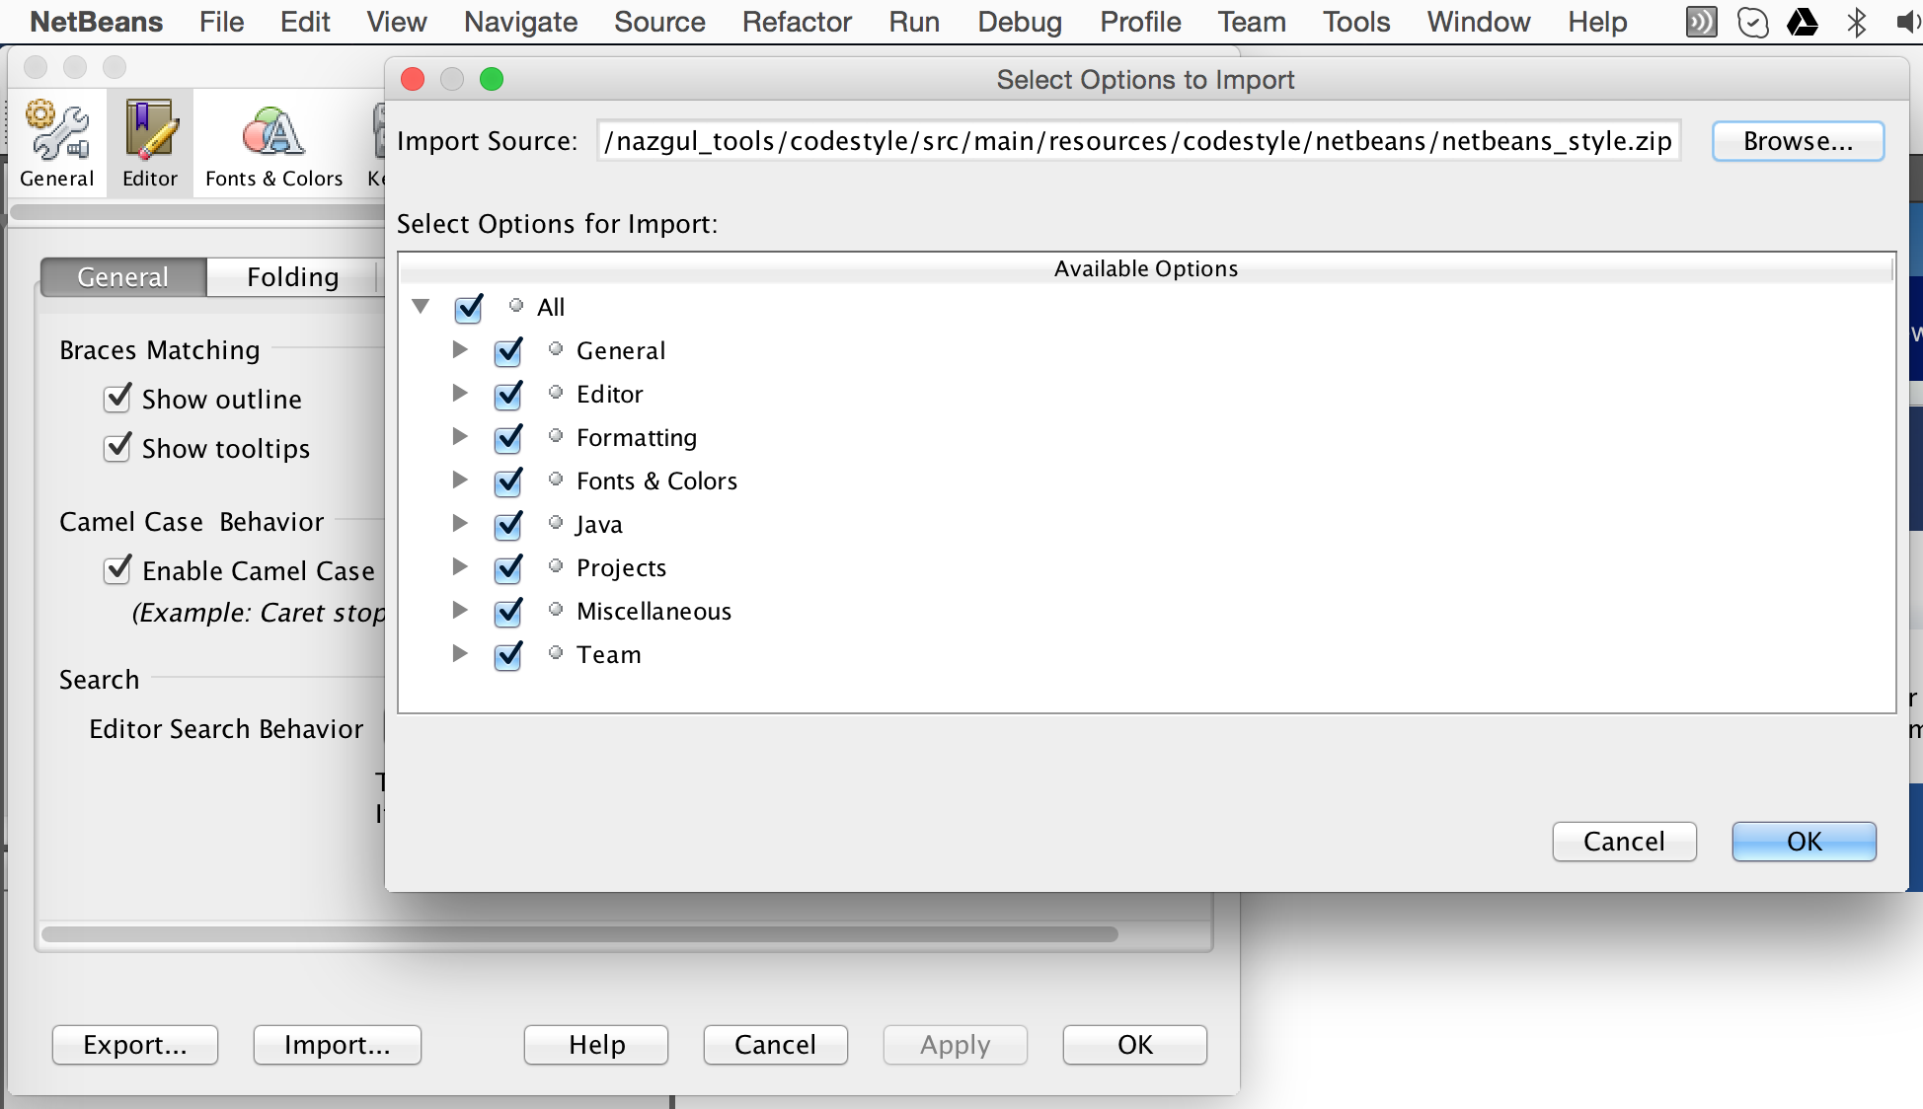Open the Navigate menu
1923x1109 pixels.
tap(521, 22)
